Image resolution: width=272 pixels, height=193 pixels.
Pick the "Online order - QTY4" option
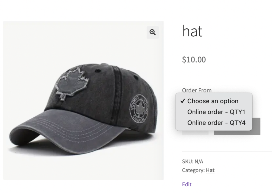[216, 123]
